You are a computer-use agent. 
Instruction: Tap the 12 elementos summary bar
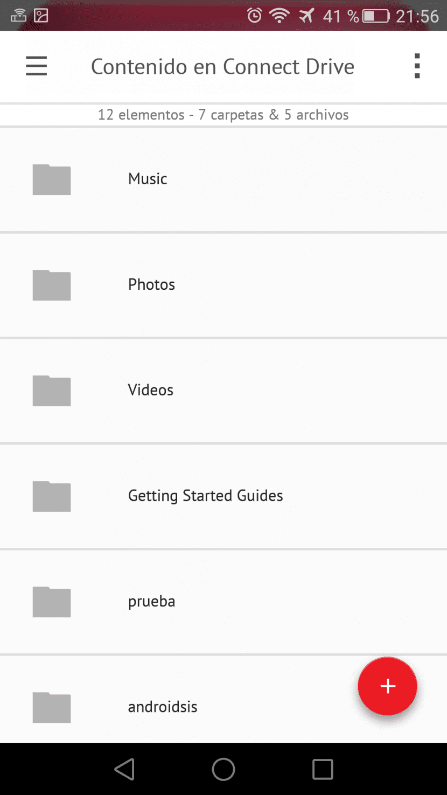coord(223,115)
